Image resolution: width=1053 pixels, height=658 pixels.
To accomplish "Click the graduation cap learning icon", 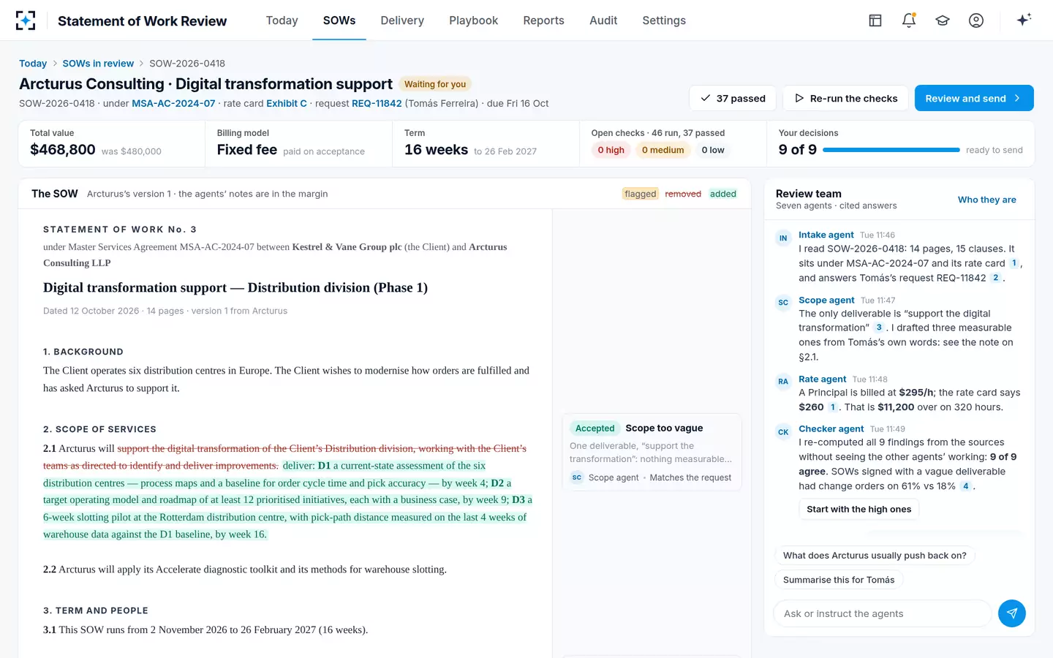I will (x=943, y=20).
